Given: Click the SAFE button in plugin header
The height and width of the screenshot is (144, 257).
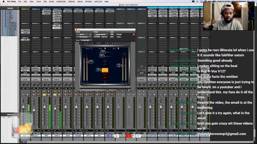Looking at the screenshot, I should tap(112, 37).
